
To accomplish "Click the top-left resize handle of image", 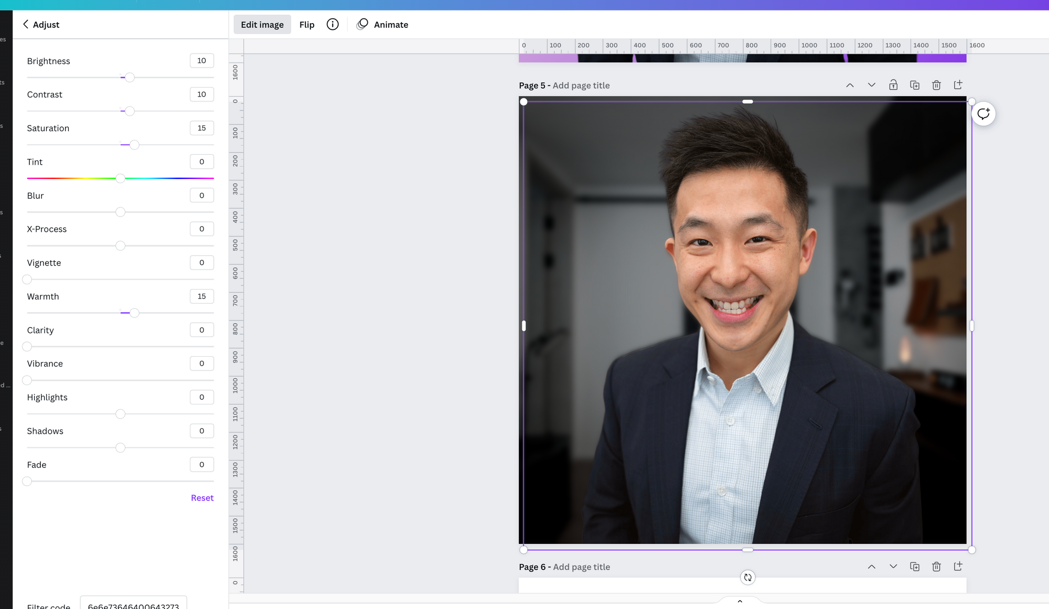I will [x=523, y=102].
